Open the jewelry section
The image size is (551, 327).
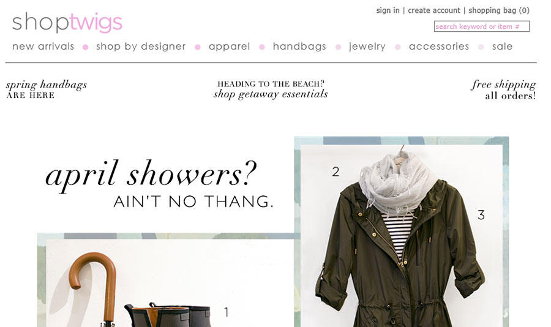click(x=367, y=47)
